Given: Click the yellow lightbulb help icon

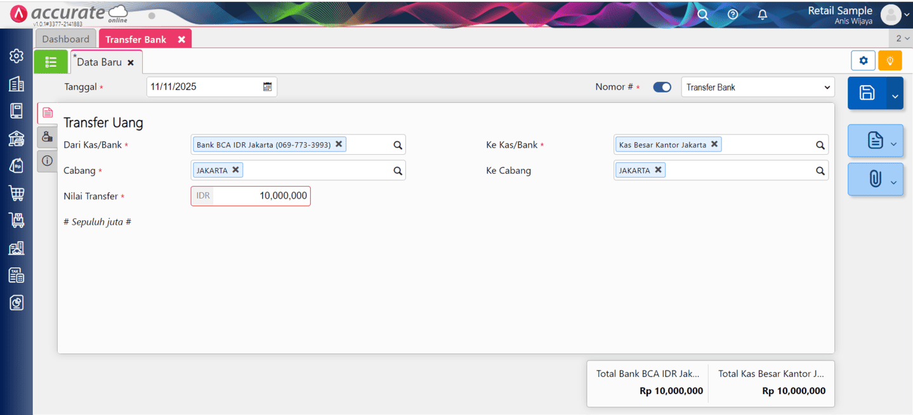Looking at the screenshot, I should pos(890,60).
